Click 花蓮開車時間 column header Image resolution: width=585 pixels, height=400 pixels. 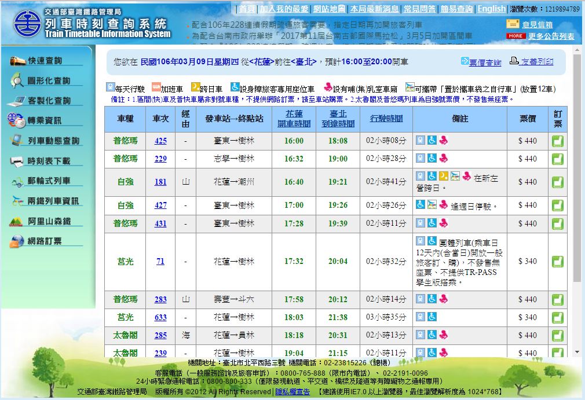(294, 119)
